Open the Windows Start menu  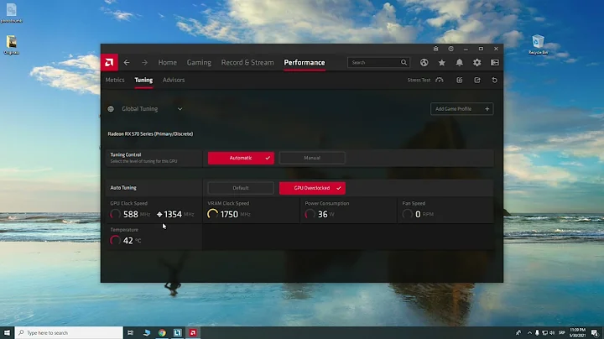click(x=7, y=332)
